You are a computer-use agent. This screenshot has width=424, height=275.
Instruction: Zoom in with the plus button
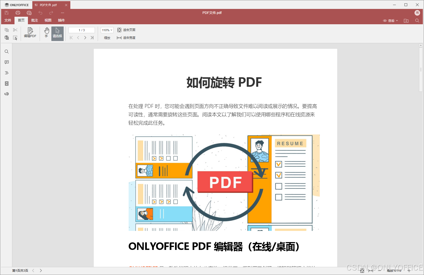click(x=409, y=271)
